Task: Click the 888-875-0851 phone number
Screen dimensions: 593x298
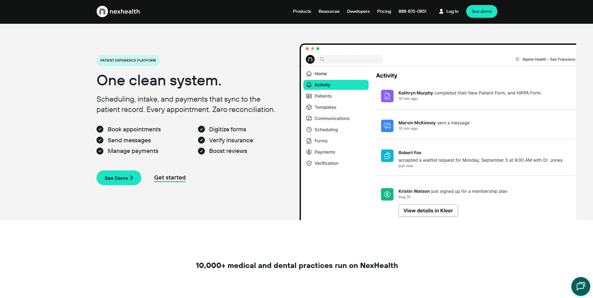Action: [413, 11]
